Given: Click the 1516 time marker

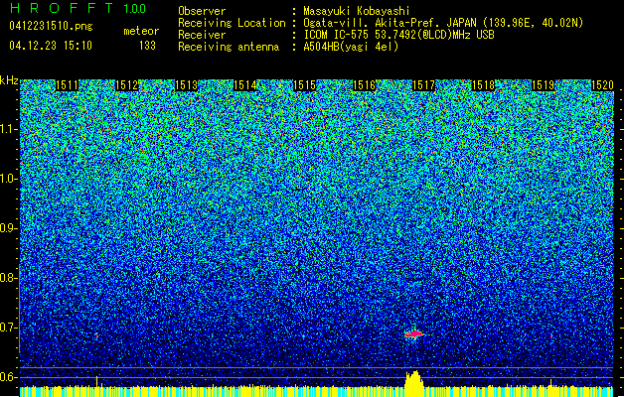Looking at the screenshot, I should click(x=364, y=85).
